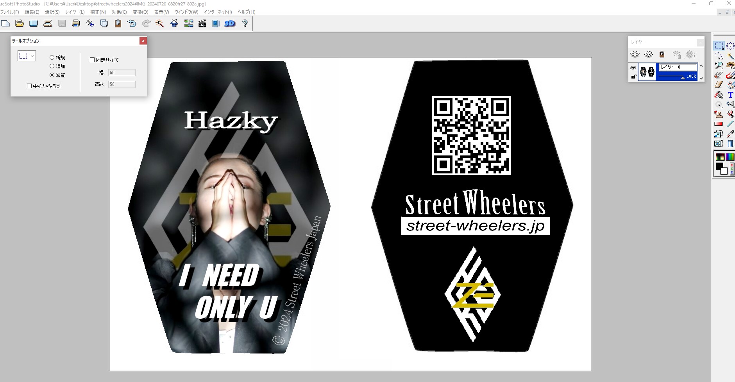Click the white background color swatch
This screenshot has height=382, width=735.
tap(724, 171)
